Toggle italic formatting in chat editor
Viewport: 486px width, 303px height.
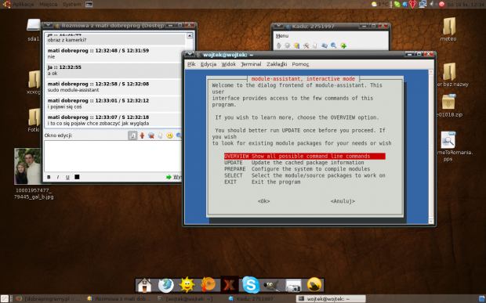point(58,177)
